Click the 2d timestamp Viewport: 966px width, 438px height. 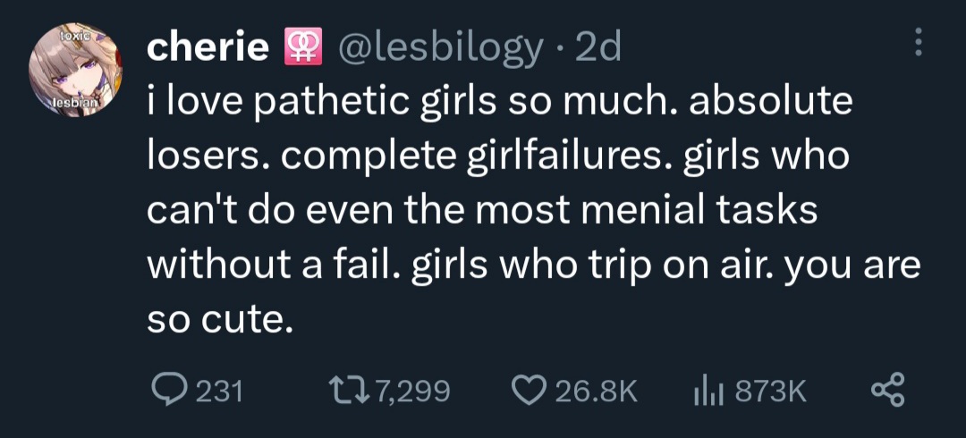coord(598,47)
